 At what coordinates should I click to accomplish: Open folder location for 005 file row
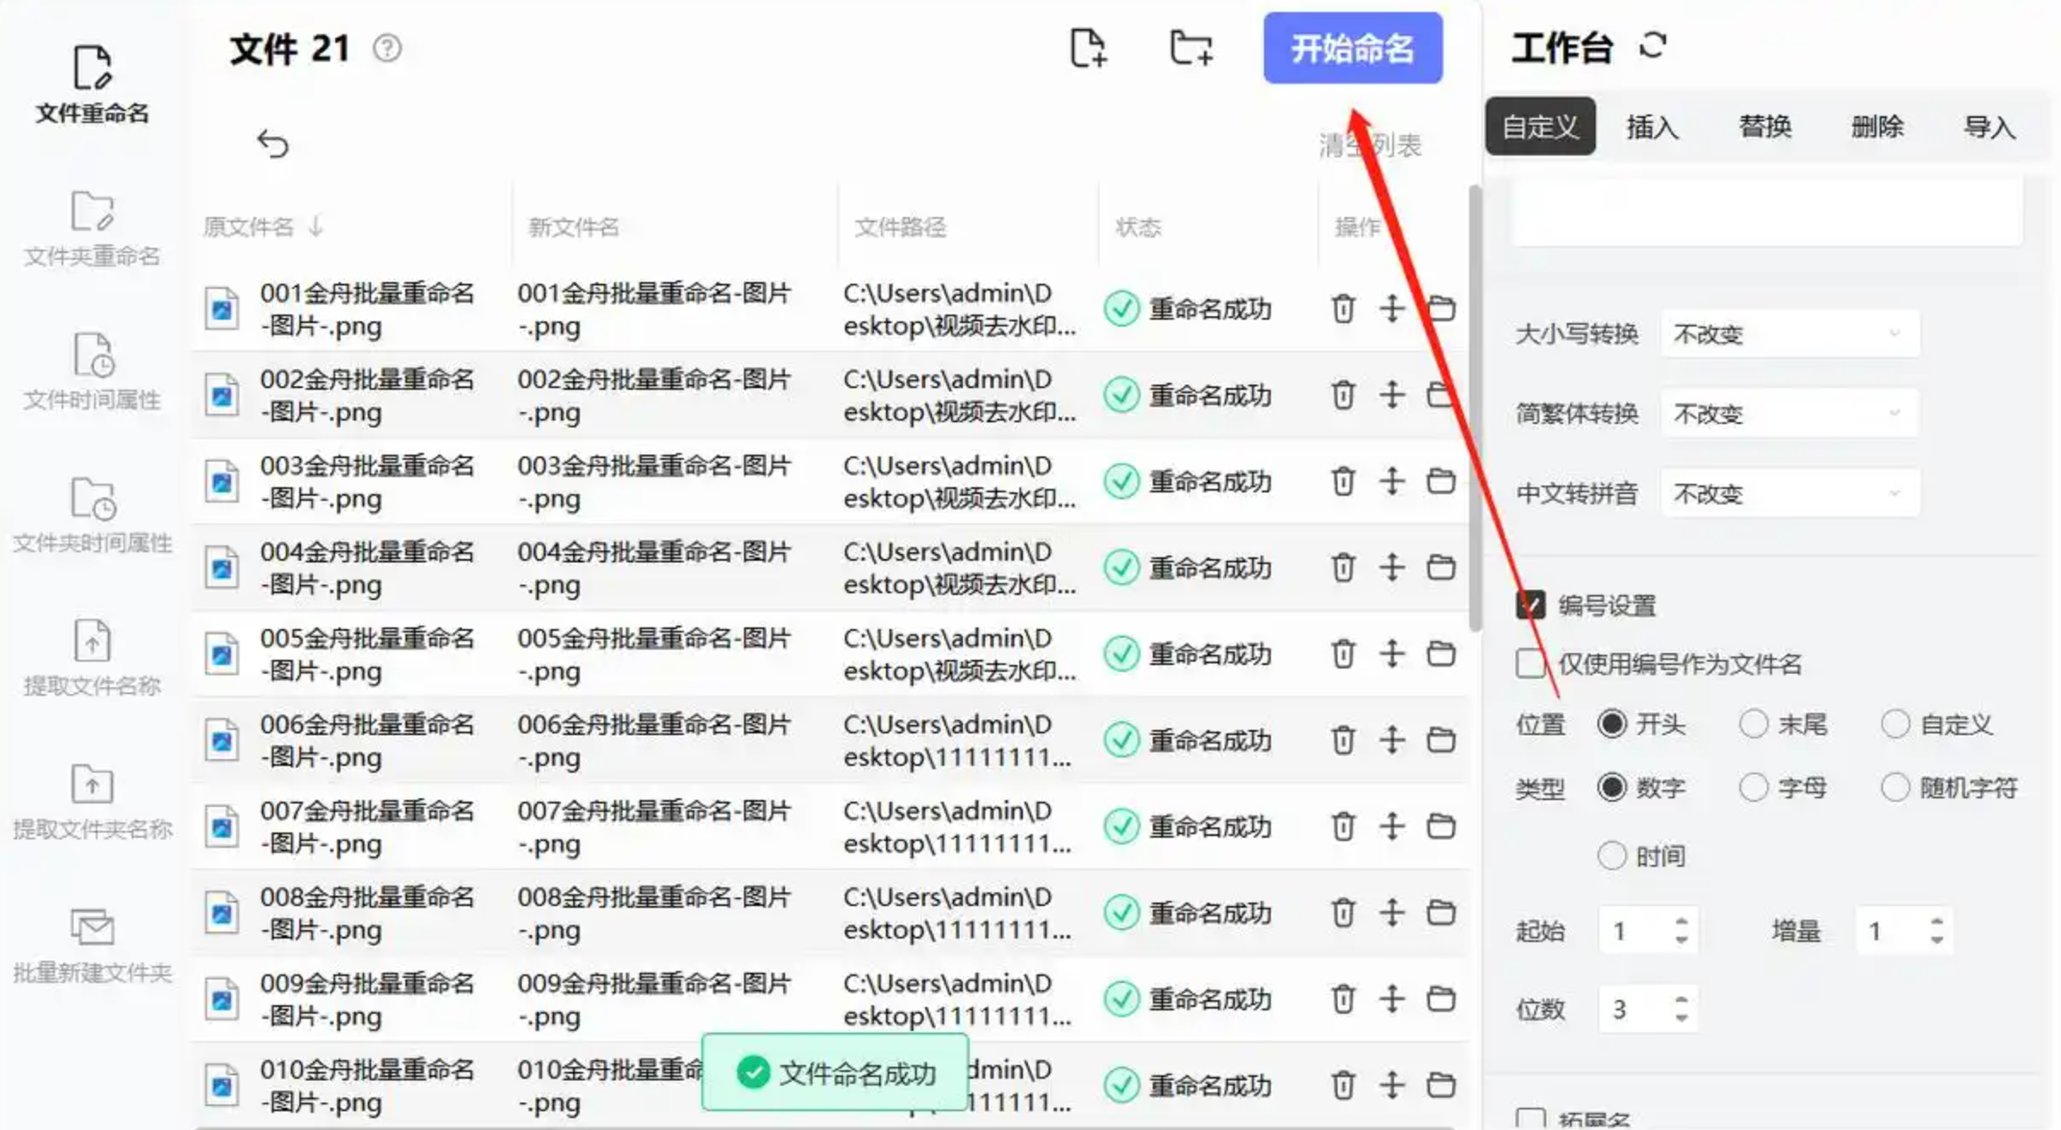tap(1441, 654)
